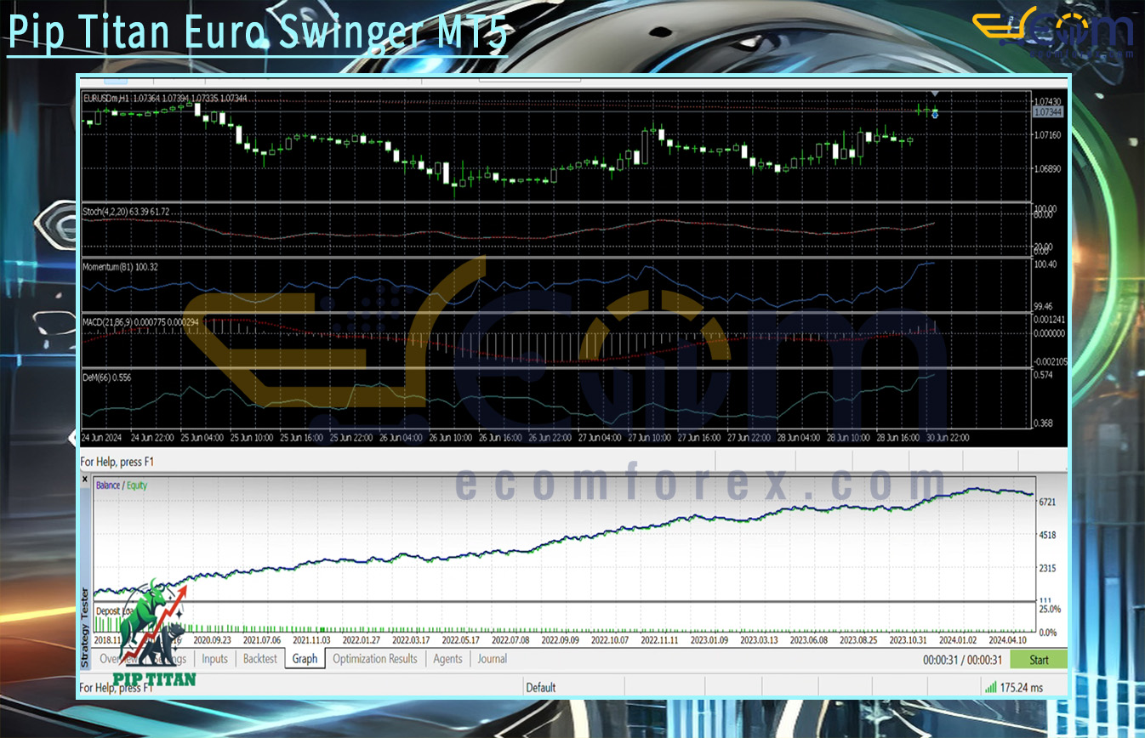1145x738 pixels.
Task: Click the 25.0% deposit load value
Action: point(1050,610)
